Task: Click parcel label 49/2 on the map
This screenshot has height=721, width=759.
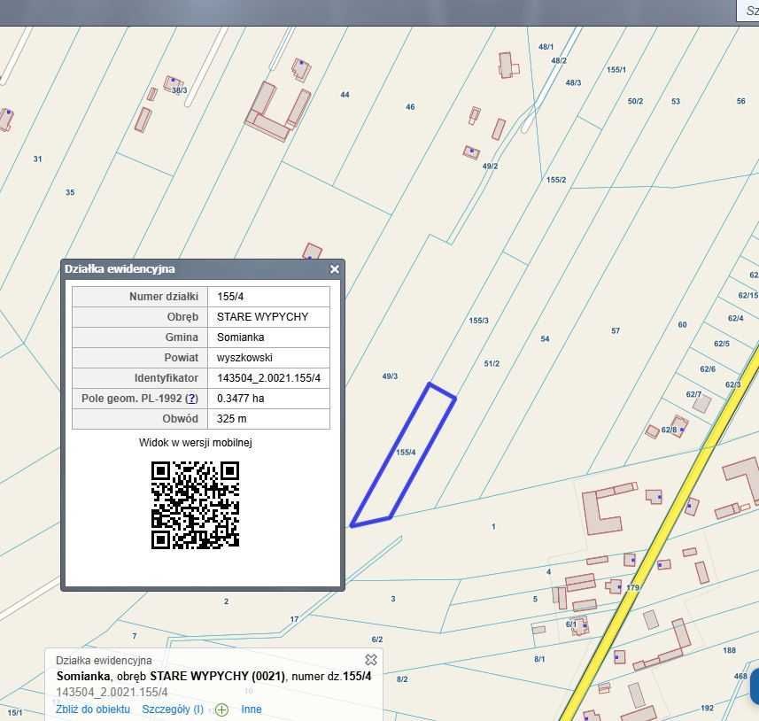Action: click(490, 167)
